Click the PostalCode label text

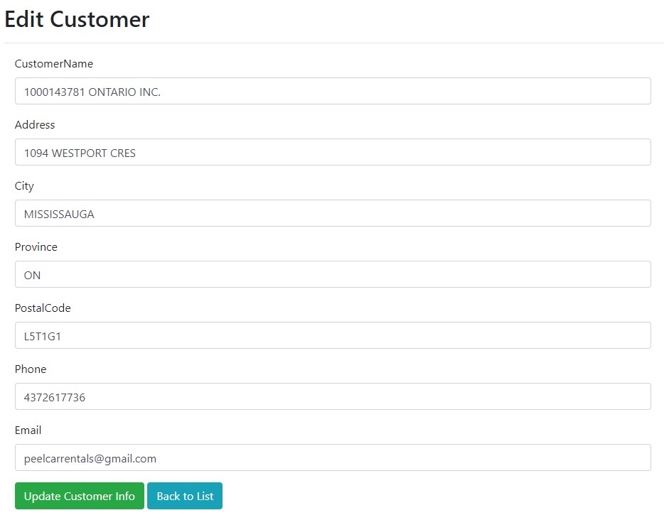(43, 308)
